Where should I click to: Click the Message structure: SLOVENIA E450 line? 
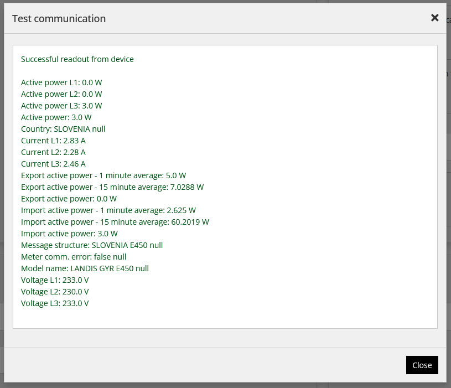[92, 245]
